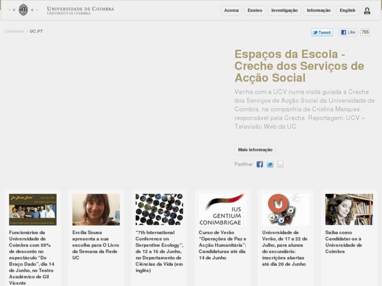Click the Tweet button
Screen dimensions: 382x286
tap(322, 33)
